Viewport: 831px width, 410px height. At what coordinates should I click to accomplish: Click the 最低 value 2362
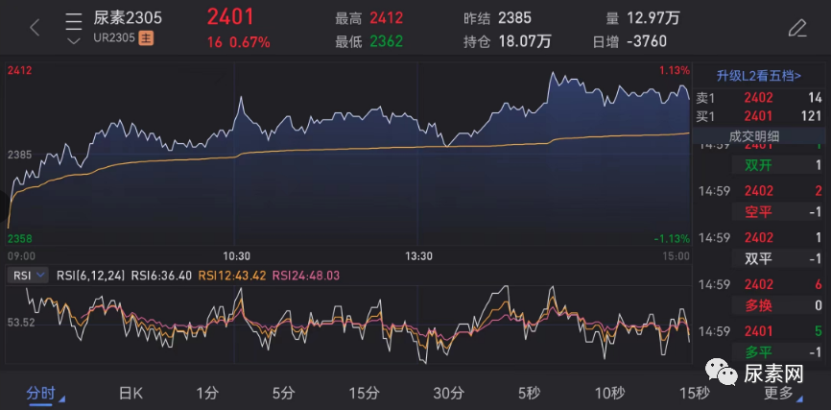click(387, 41)
